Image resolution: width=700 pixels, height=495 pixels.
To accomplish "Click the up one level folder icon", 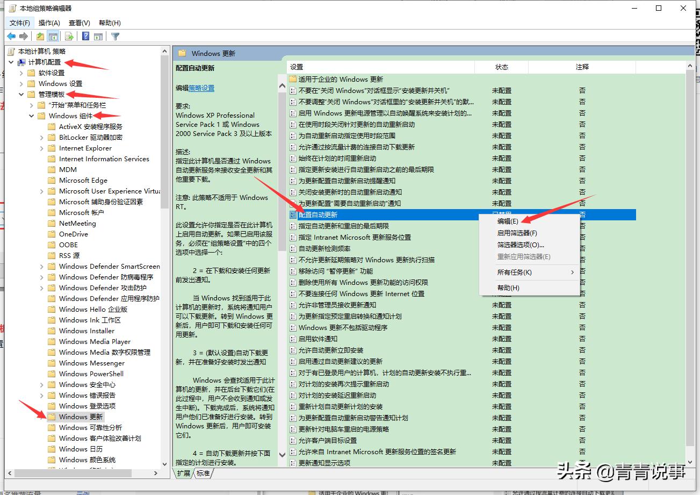I will coord(39,36).
